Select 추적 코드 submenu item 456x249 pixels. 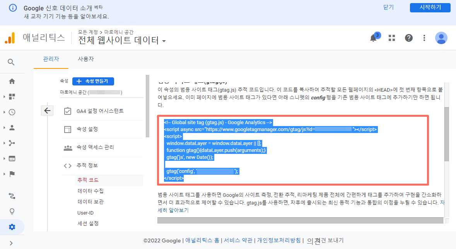click(x=88, y=180)
